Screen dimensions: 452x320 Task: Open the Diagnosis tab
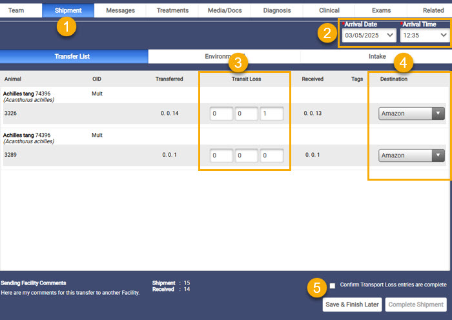point(277,10)
